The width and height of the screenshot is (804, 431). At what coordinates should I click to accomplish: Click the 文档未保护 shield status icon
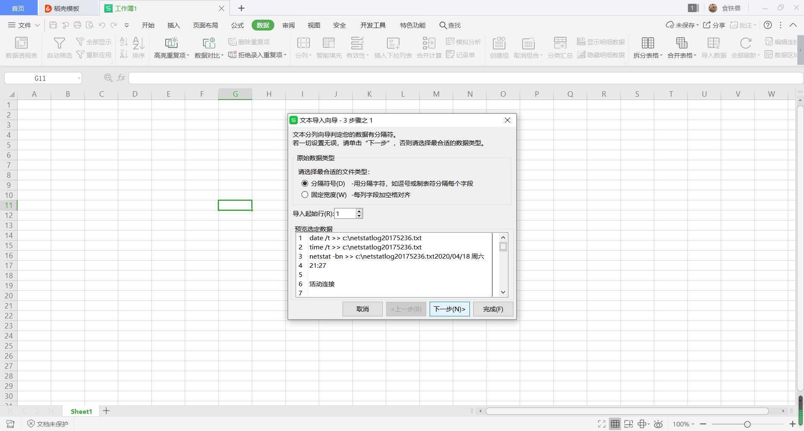[x=31, y=423]
